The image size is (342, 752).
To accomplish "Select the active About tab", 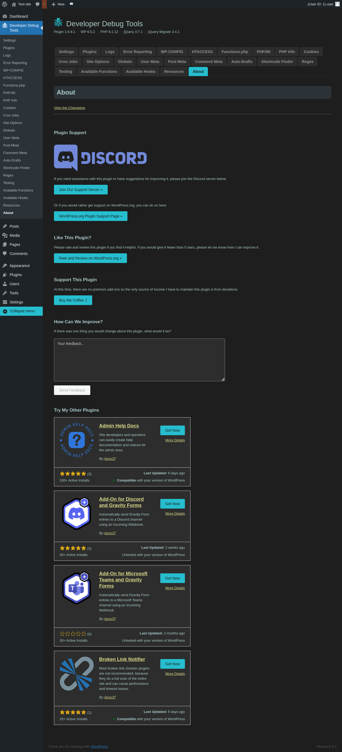I will [198, 72].
